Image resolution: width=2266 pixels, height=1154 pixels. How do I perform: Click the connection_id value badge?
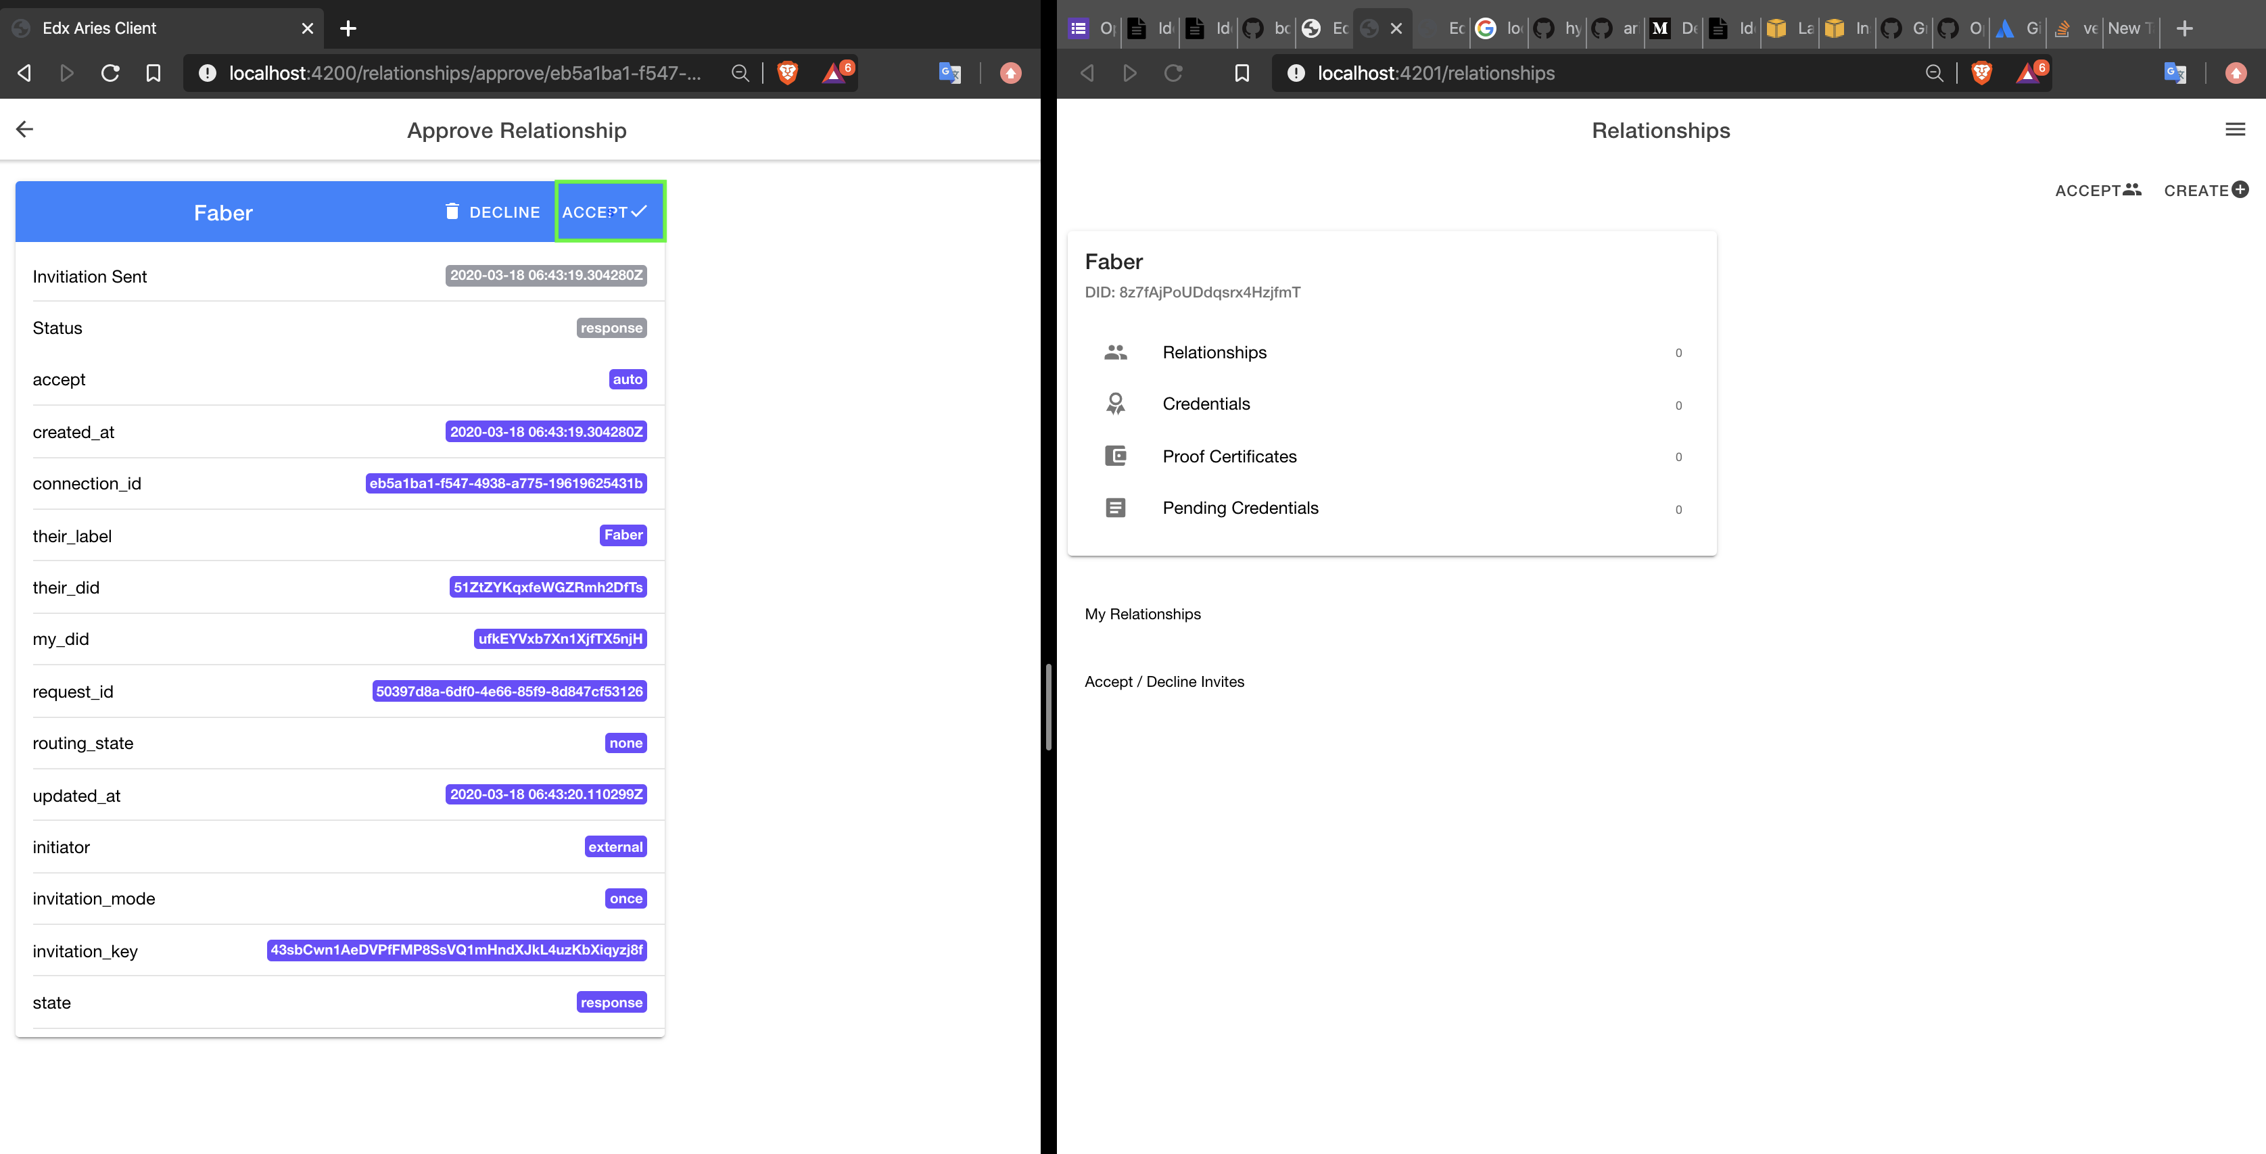[506, 483]
